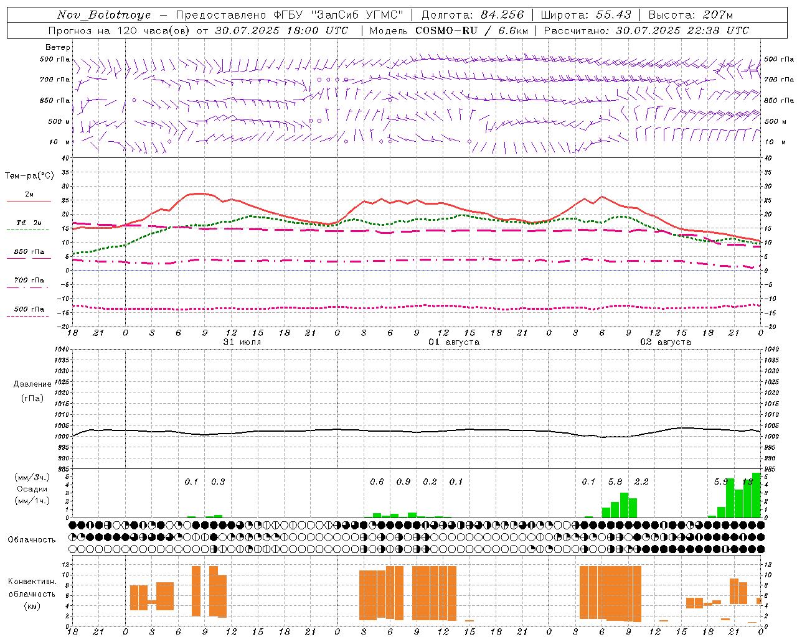Click the 0.6 precipitation amount

[x=377, y=482]
